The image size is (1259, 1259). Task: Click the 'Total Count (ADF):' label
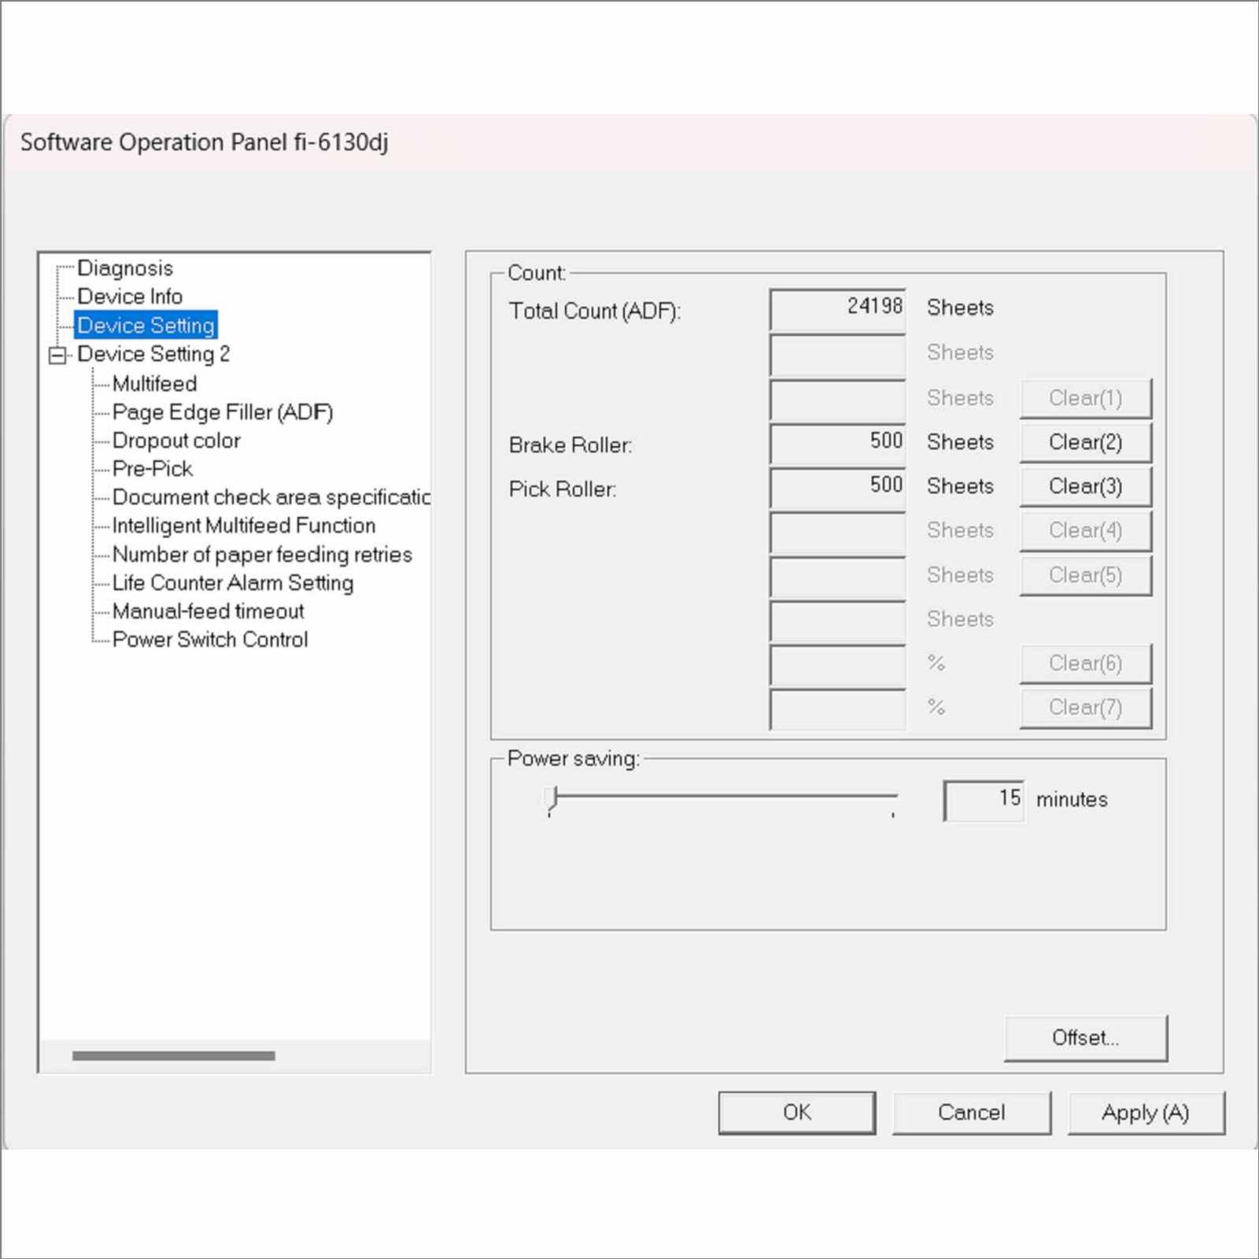pyautogui.click(x=594, y=312)
